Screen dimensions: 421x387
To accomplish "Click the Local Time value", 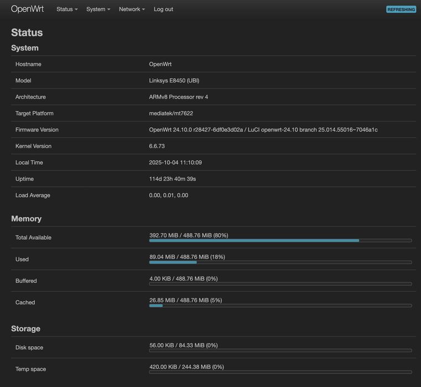I will (x=175, y=163).
